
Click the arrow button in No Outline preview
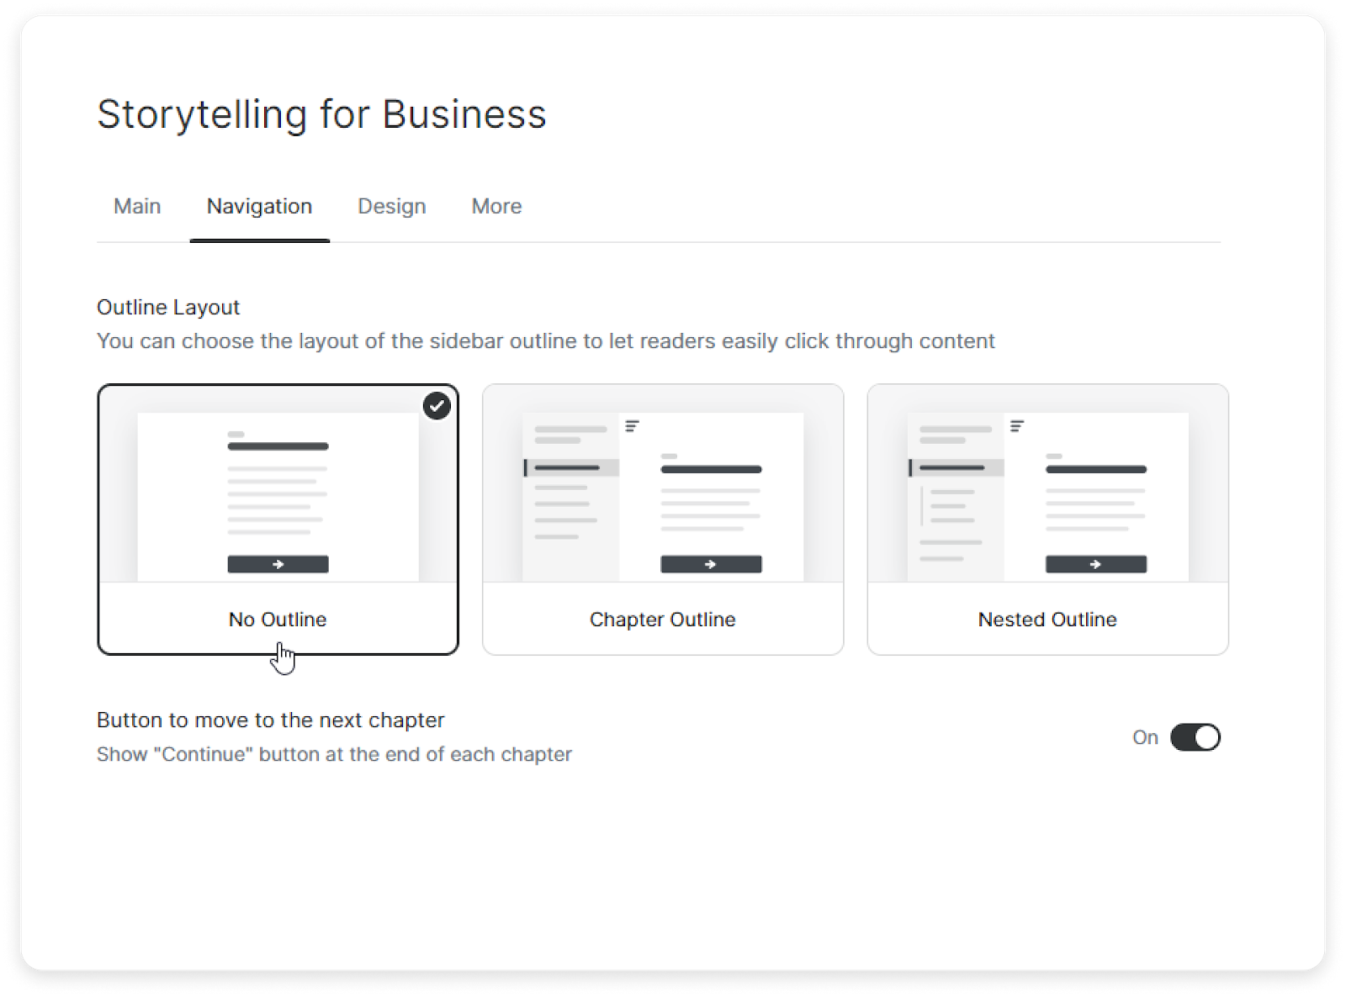(278, 564)
